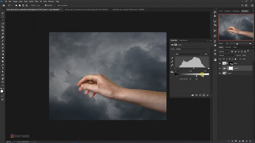Clip adjustment to layer below icon
The width and height of the screenshot is (255, 143).
[x=192, y=95]
